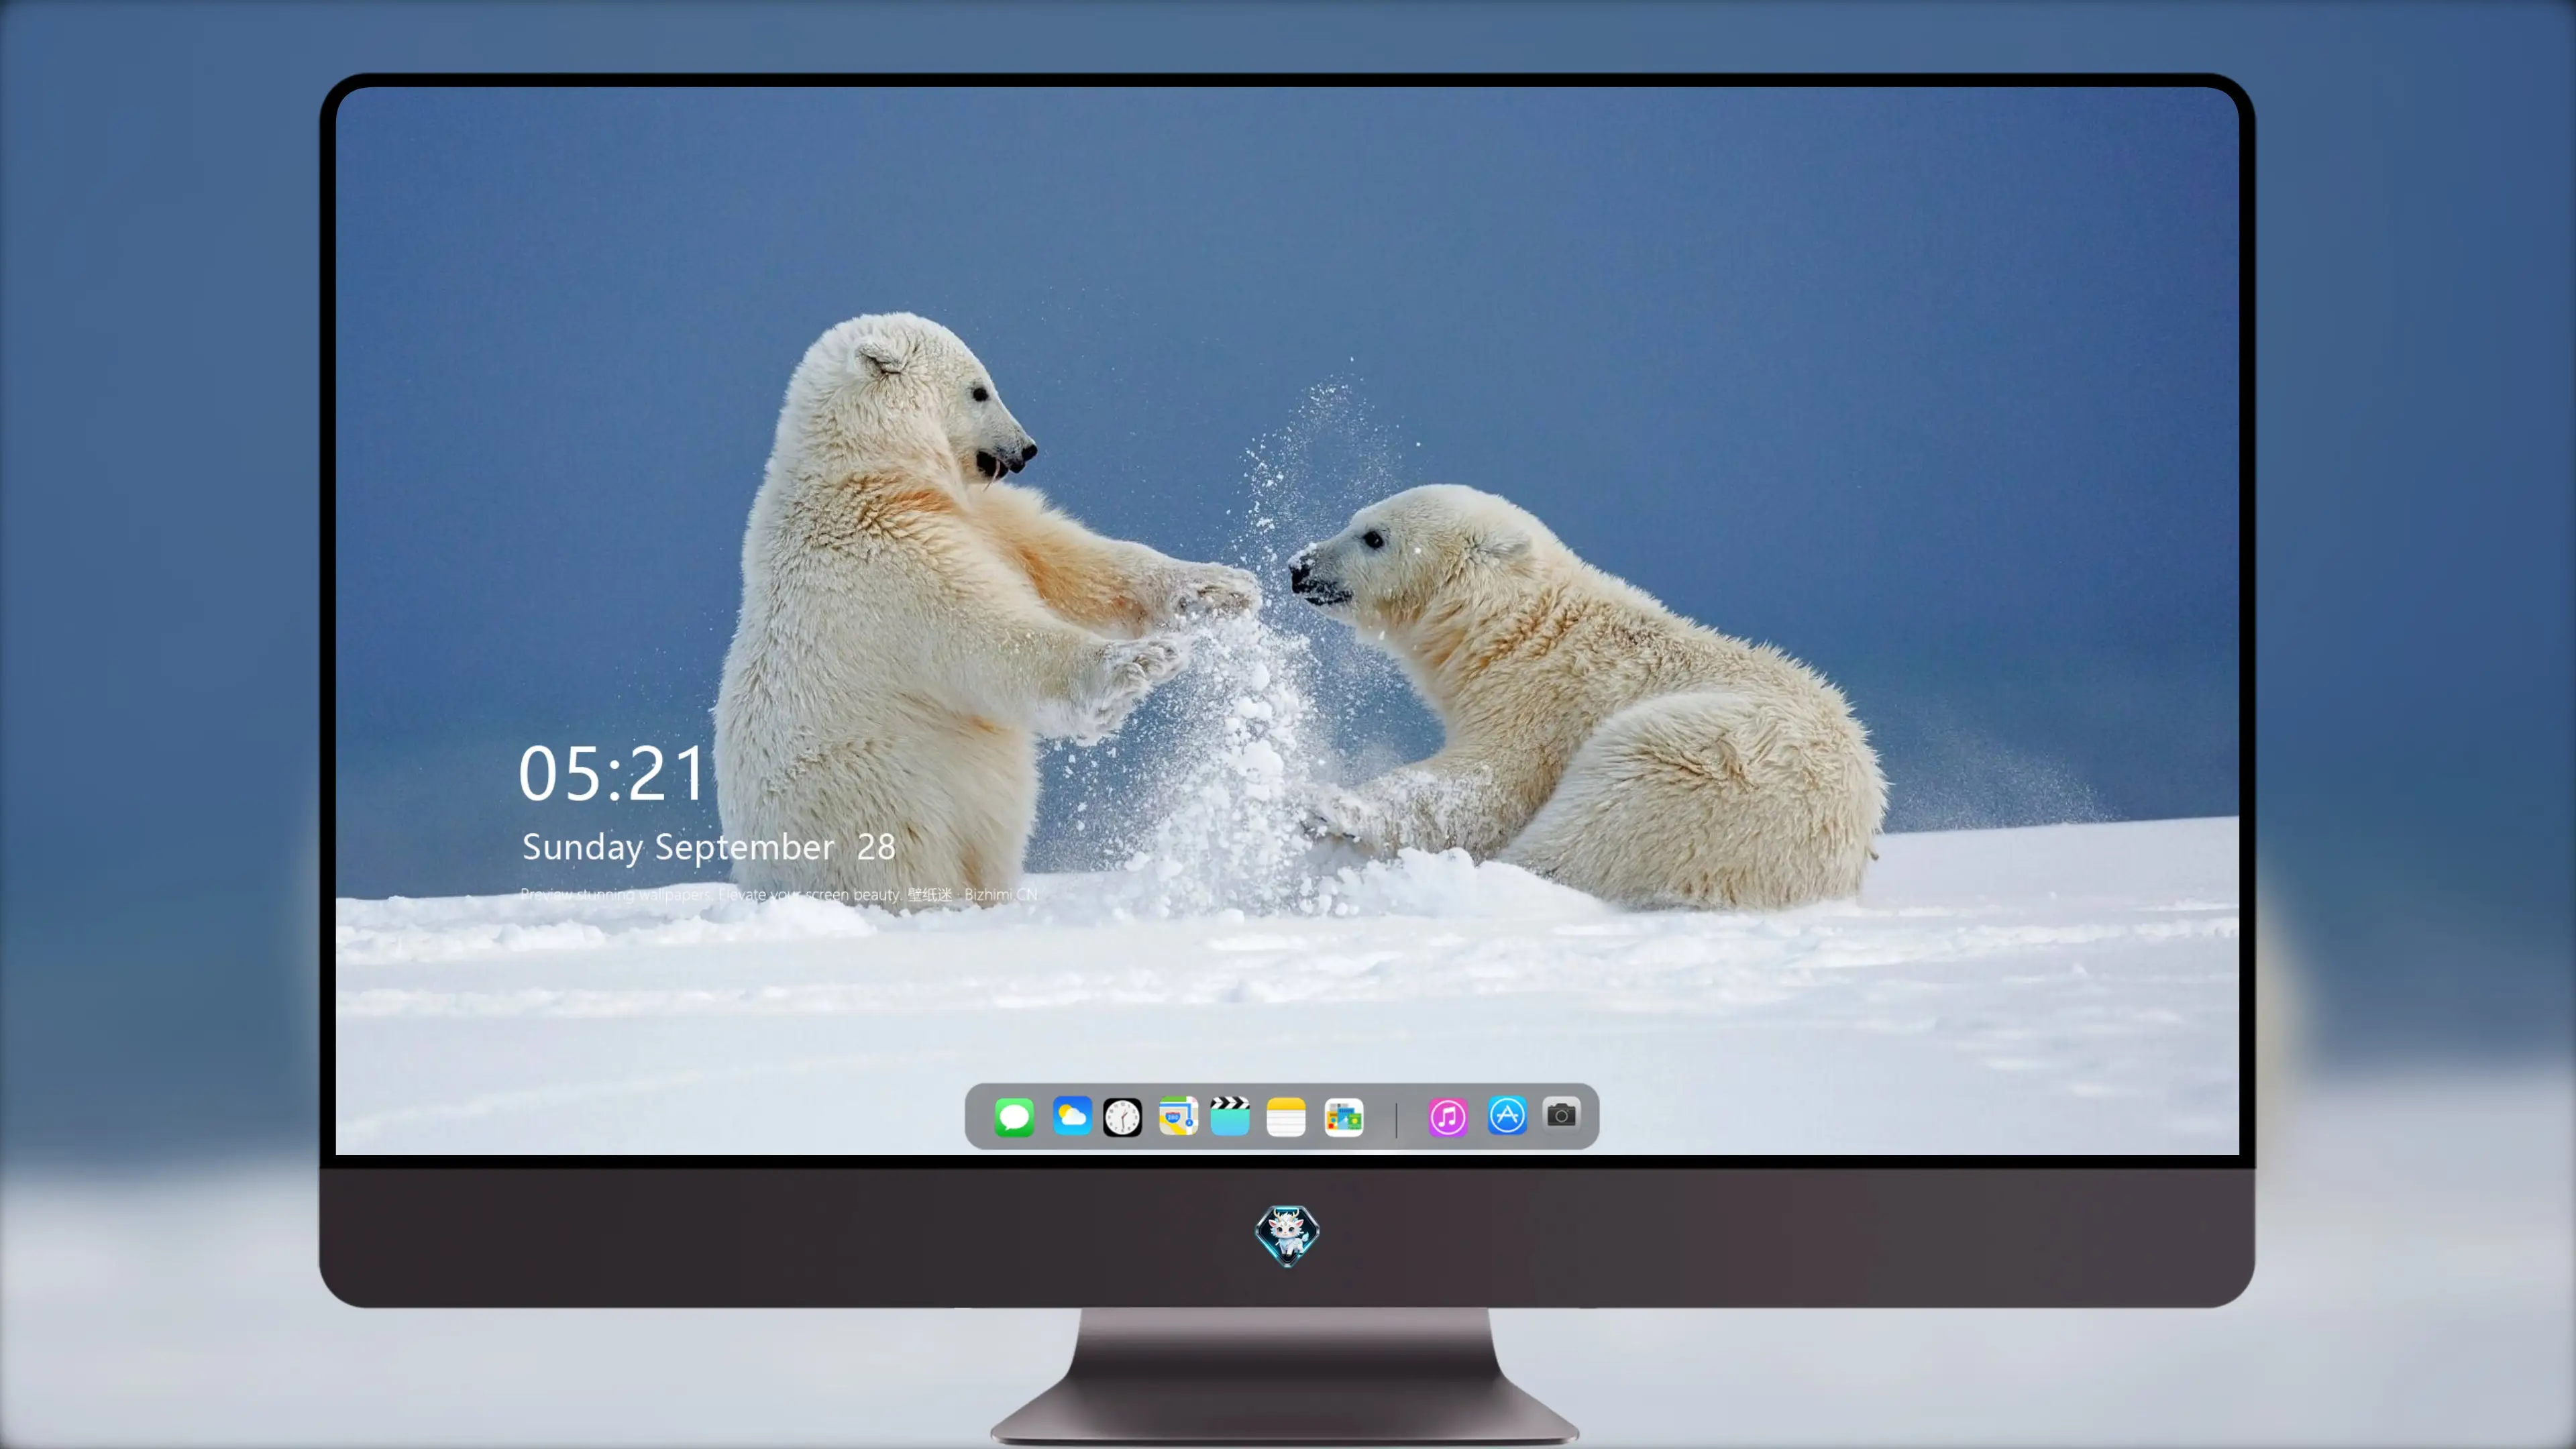This screenshot has height=1449, width=2576.
Task: Open the green Messages dock icon
Action: [1014, 1116]
